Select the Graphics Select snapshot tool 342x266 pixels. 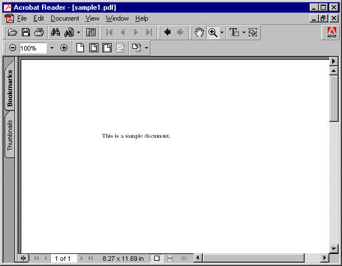click(253, 32)
